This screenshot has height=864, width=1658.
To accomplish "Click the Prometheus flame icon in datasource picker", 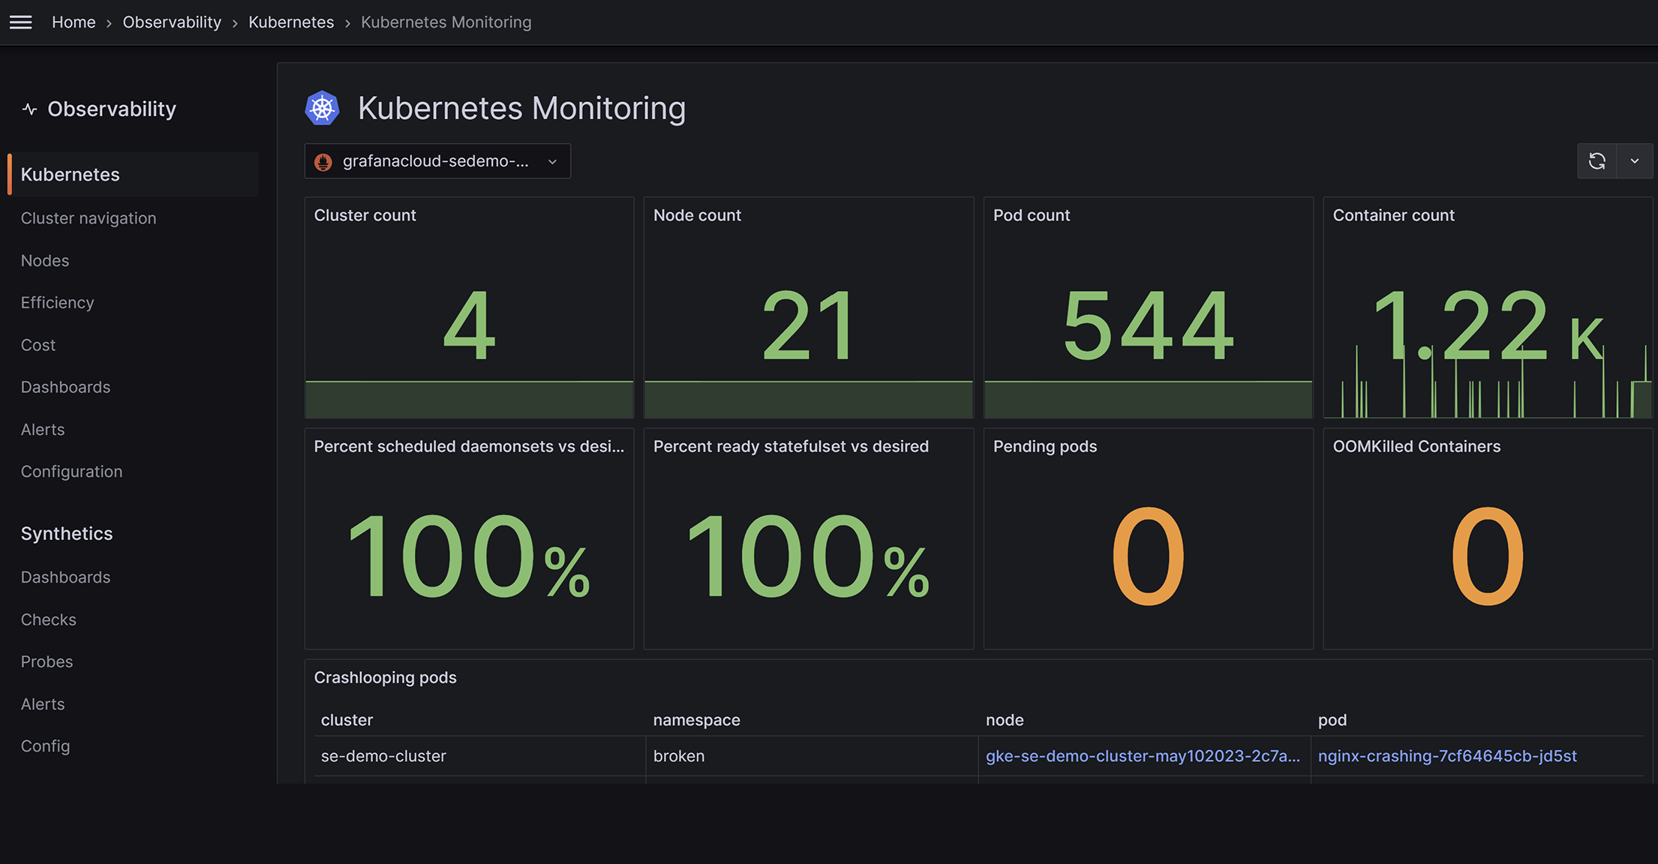I will coord(323,160).
